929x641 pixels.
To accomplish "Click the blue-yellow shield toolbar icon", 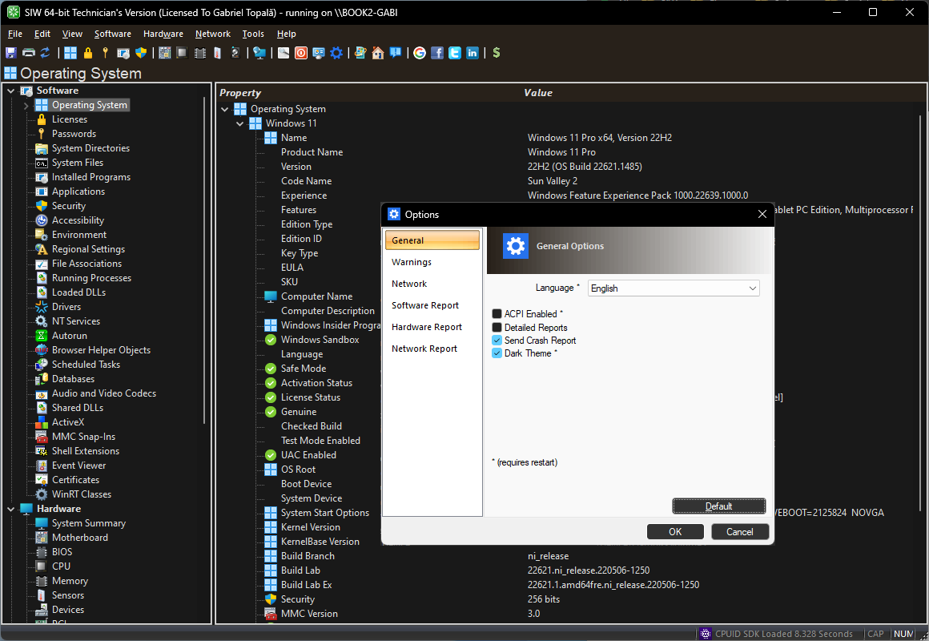I will (141, 53).
